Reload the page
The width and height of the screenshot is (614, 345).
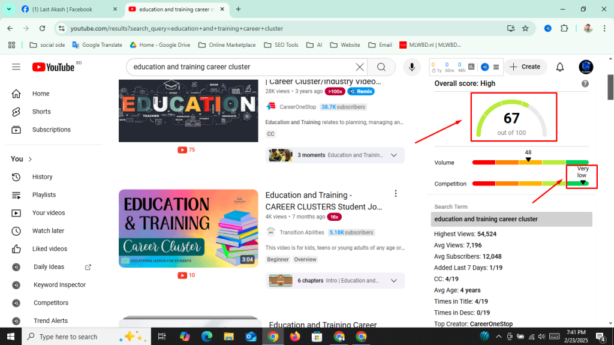(43, 28)
